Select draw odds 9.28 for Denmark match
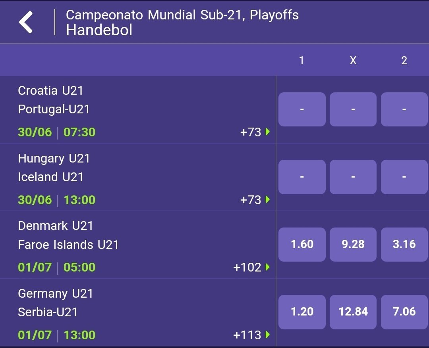Screen dimensions: 429x348 [x=353, y=244]
